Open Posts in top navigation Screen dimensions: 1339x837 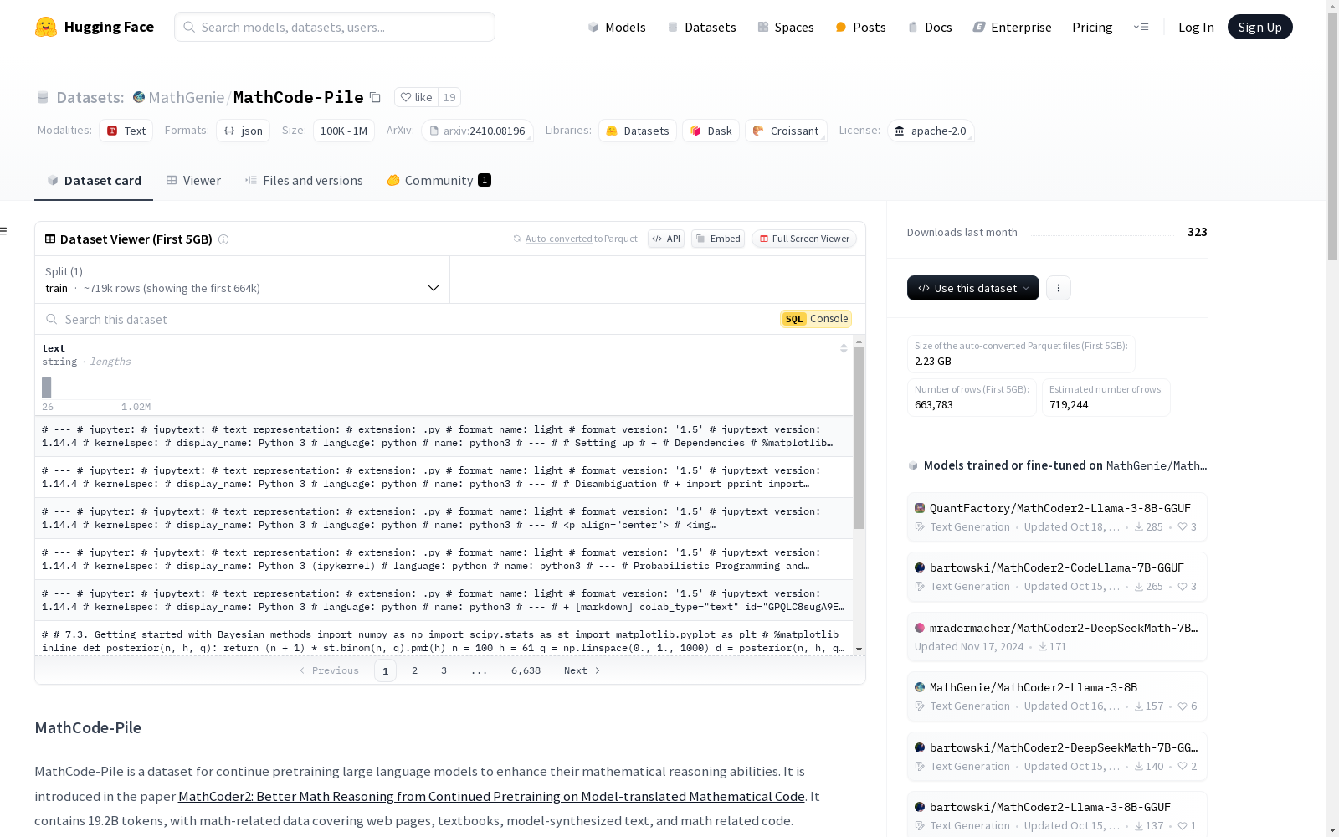pos(860,27)
